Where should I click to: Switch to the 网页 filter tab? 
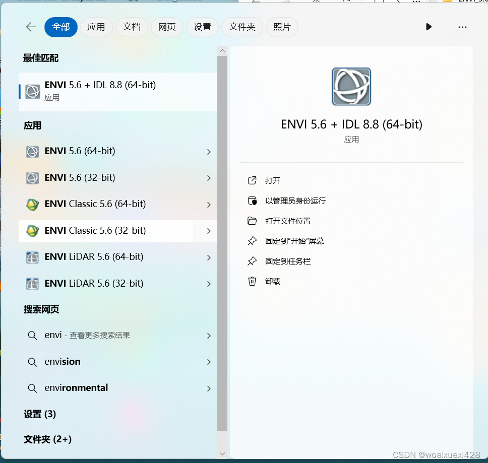pos(167,27)
